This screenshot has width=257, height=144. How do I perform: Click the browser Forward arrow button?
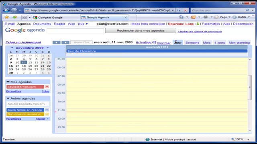14,10
